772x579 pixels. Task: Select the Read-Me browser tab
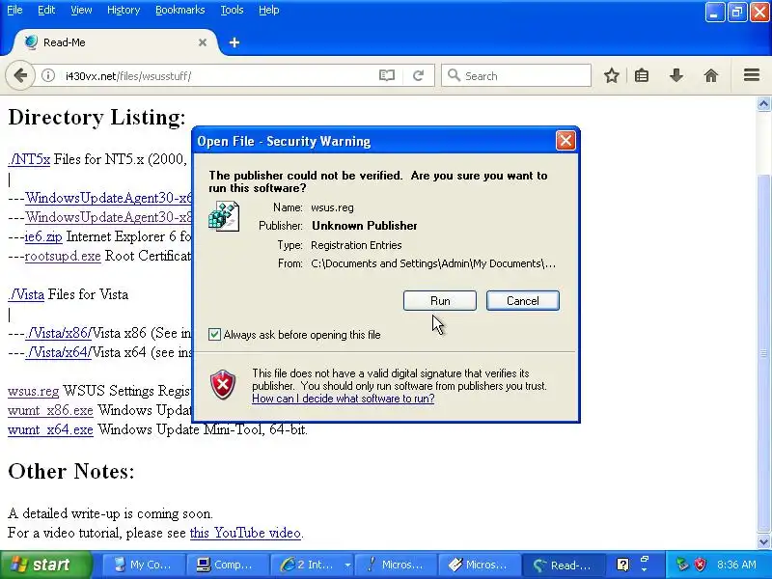(113, 42)
